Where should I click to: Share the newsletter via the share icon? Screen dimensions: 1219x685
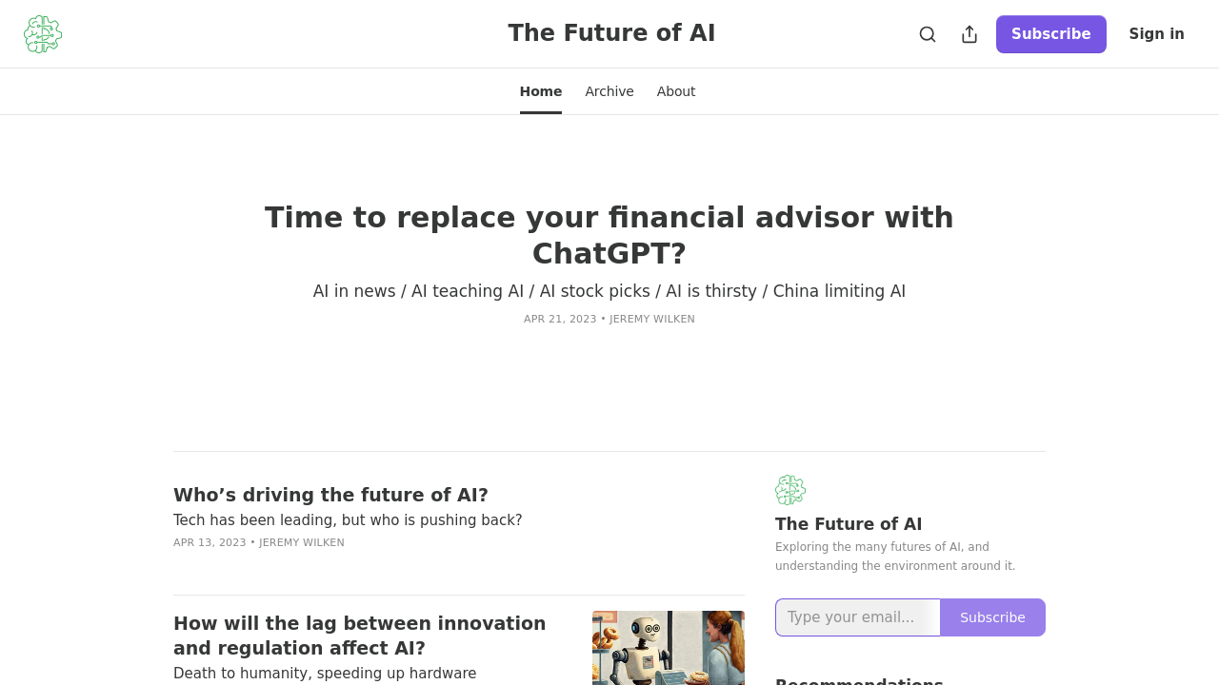coord(968,33)
